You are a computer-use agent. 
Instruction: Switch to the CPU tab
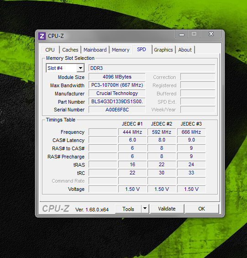[x=50, y=50]
